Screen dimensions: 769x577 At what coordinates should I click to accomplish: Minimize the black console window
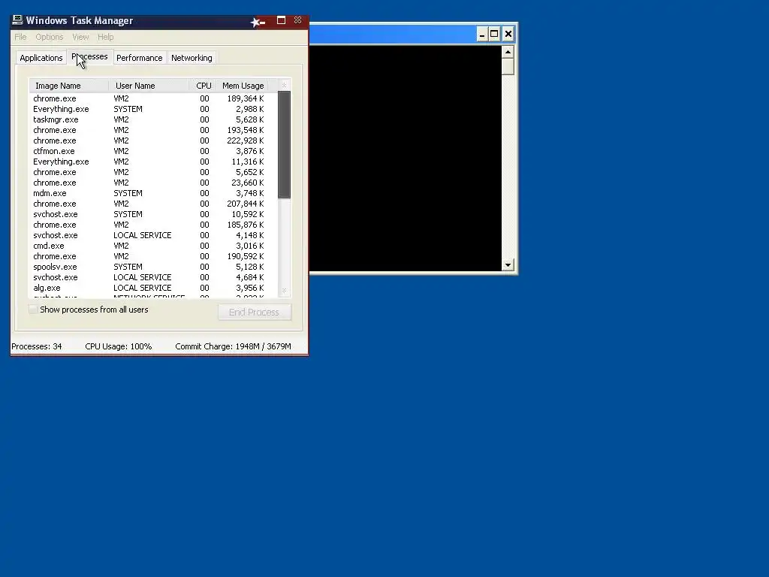pos(481,34)
